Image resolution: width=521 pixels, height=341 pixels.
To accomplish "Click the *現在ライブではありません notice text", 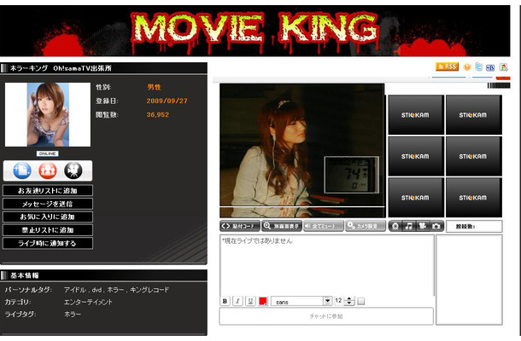I will [257, 240].
